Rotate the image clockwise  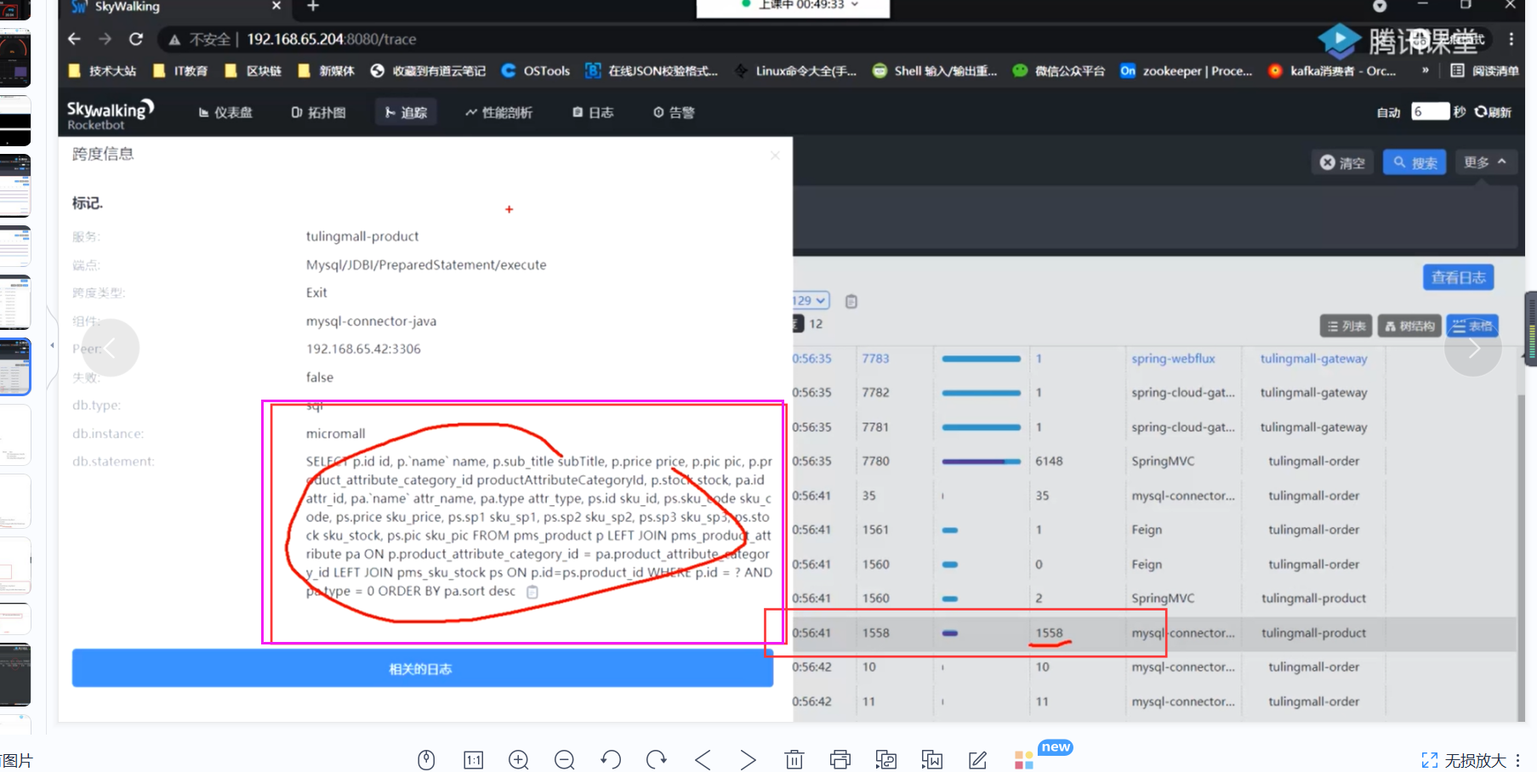[x=657, y=759]
